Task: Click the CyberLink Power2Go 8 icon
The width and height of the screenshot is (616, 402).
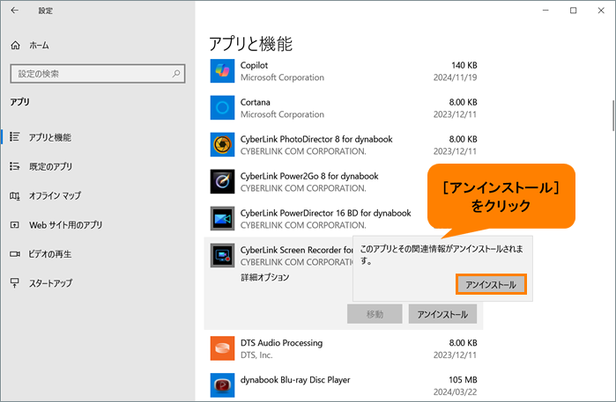Action: coord(222,181)
